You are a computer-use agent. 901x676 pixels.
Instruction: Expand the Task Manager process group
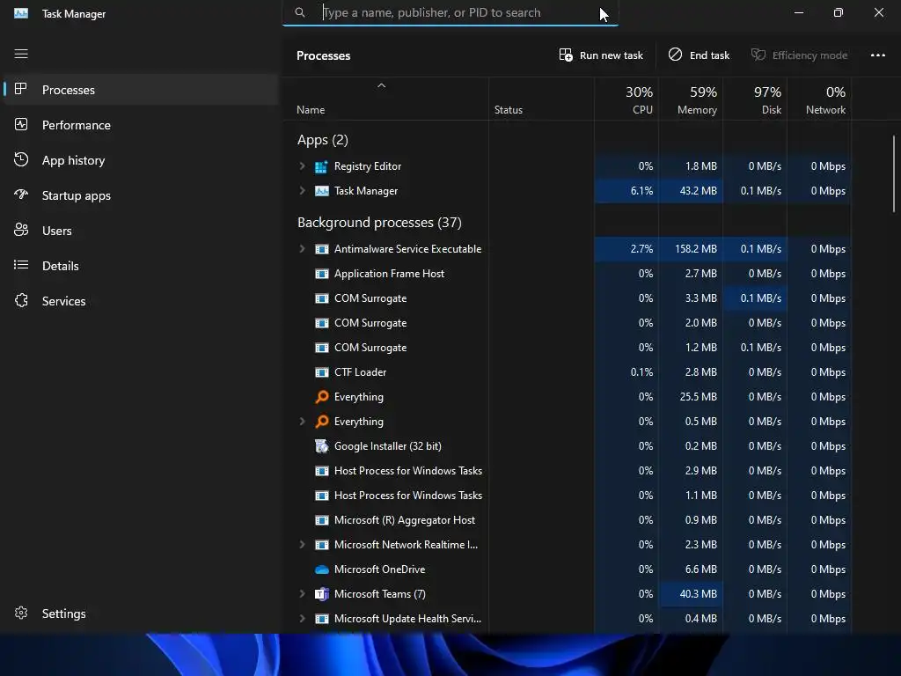click(x=303, y=191)
